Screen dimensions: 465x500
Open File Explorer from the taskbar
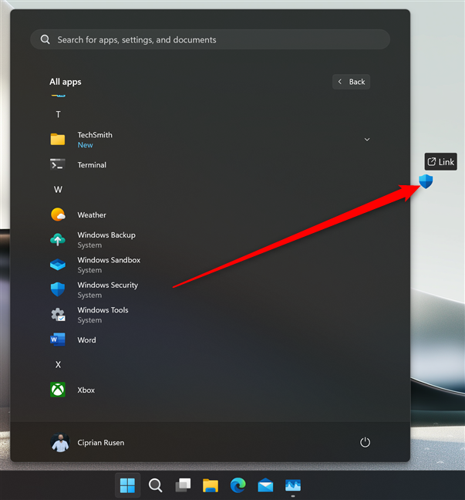pos(211,485)
